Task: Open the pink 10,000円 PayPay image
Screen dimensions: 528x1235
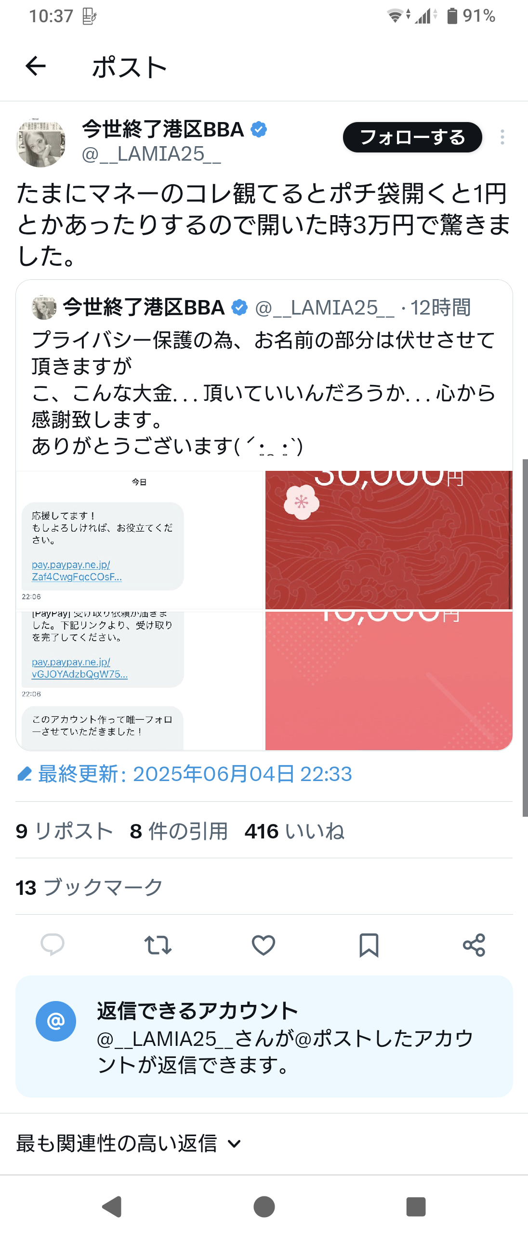Action: tap(389, 681)
